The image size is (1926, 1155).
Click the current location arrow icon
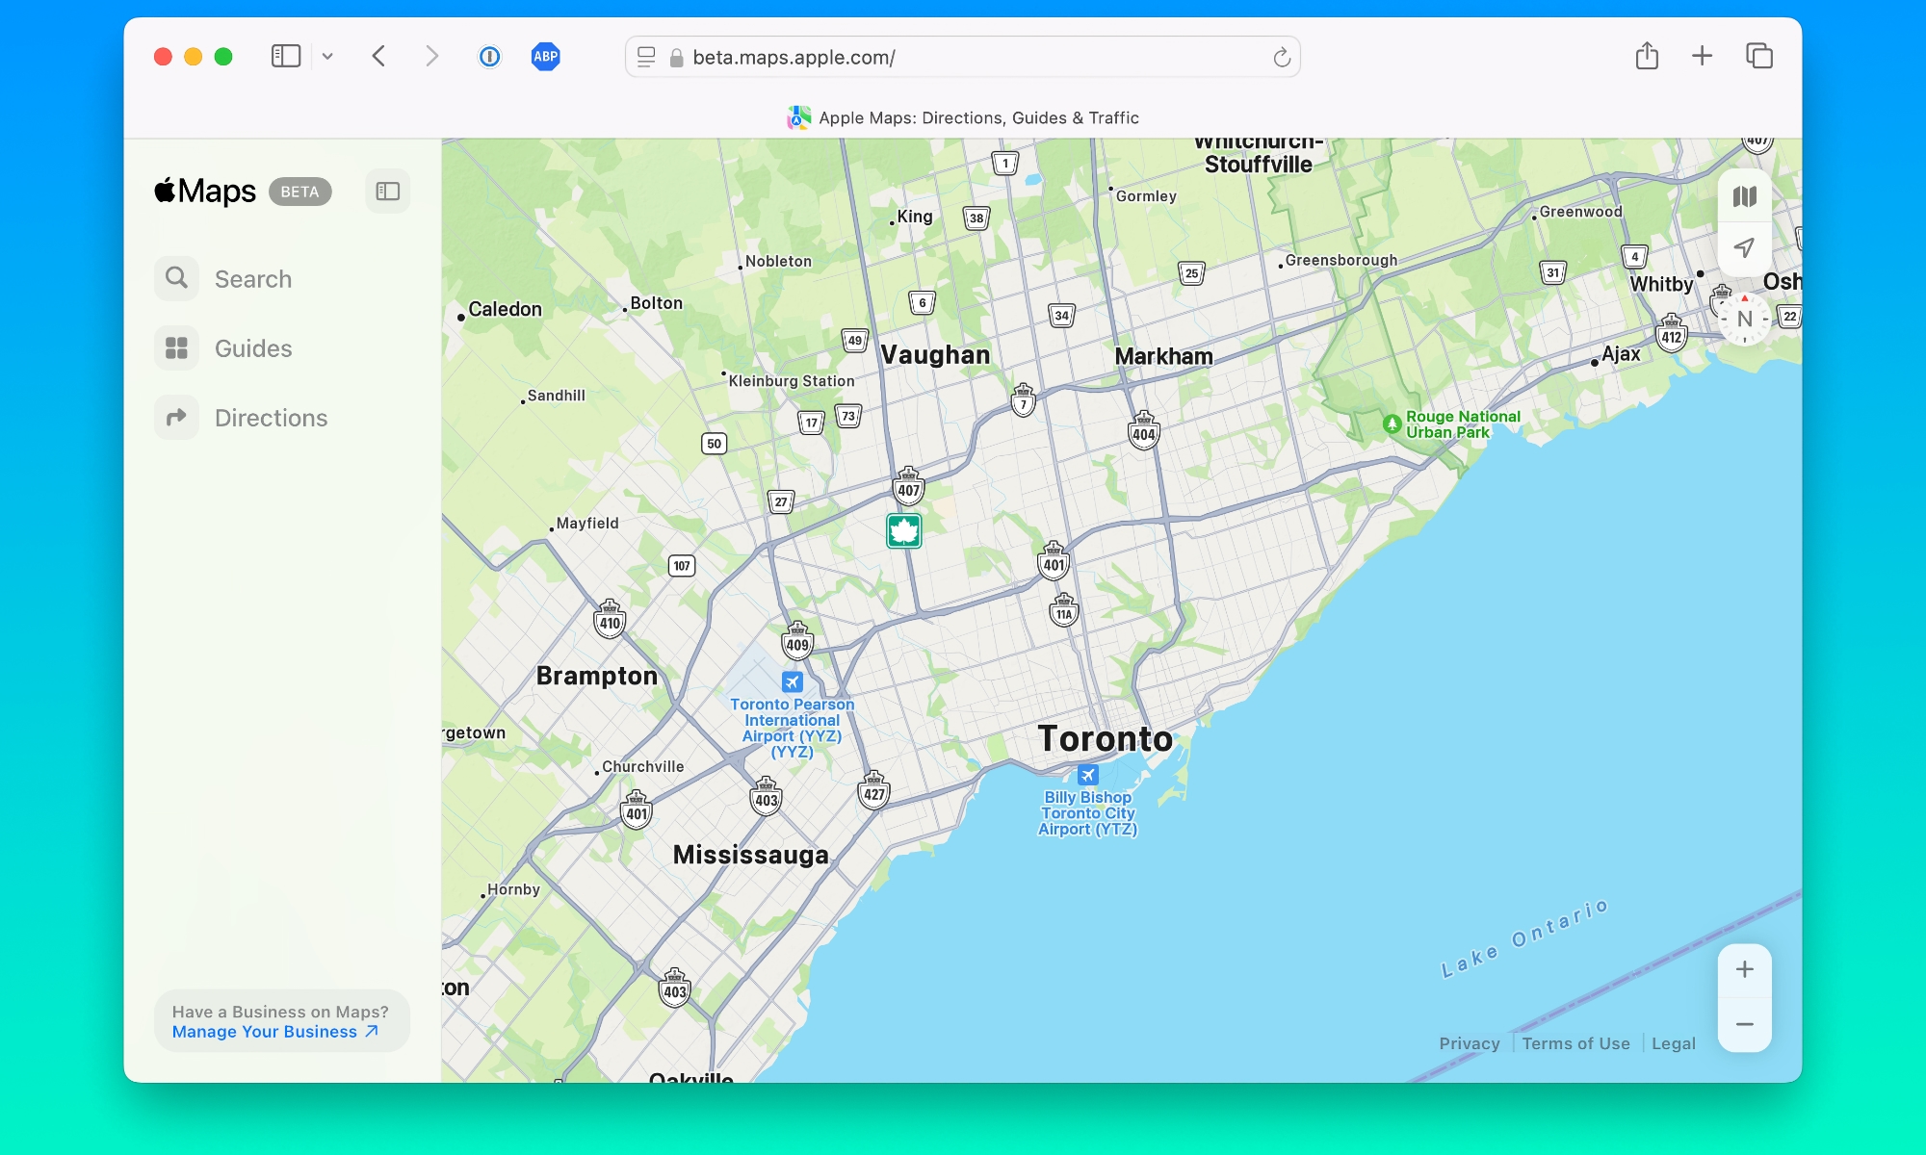[x=1744, y=248]
